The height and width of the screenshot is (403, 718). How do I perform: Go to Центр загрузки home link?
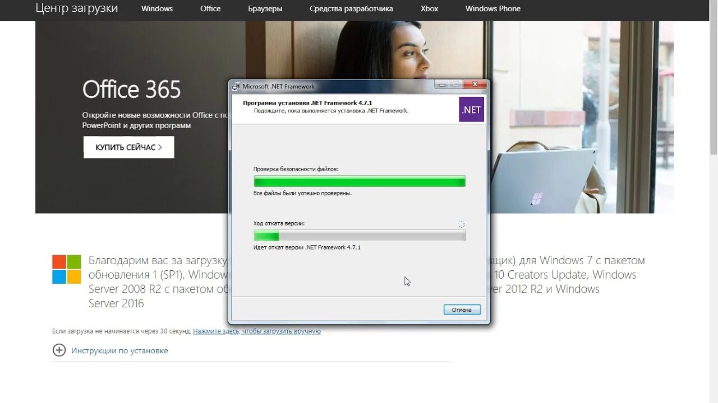pyautogui.click(x=77, y=8)
